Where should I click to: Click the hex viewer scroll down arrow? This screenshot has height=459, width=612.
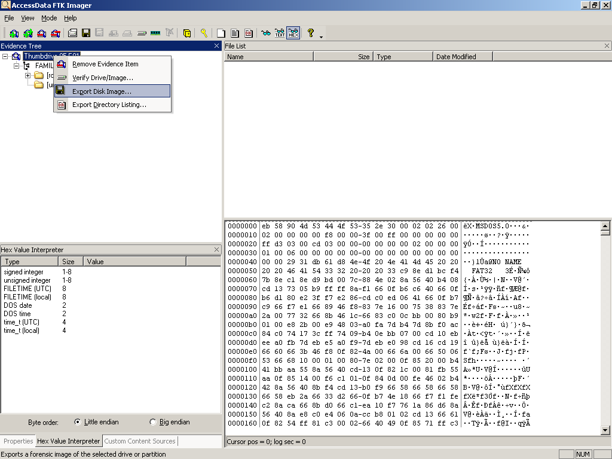tap(605, 430)
